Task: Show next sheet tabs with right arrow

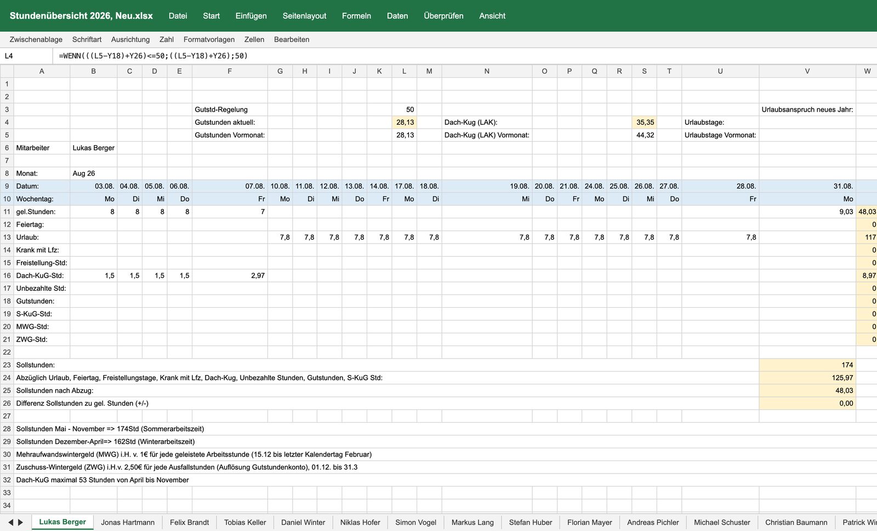Action: coord(21,522)
